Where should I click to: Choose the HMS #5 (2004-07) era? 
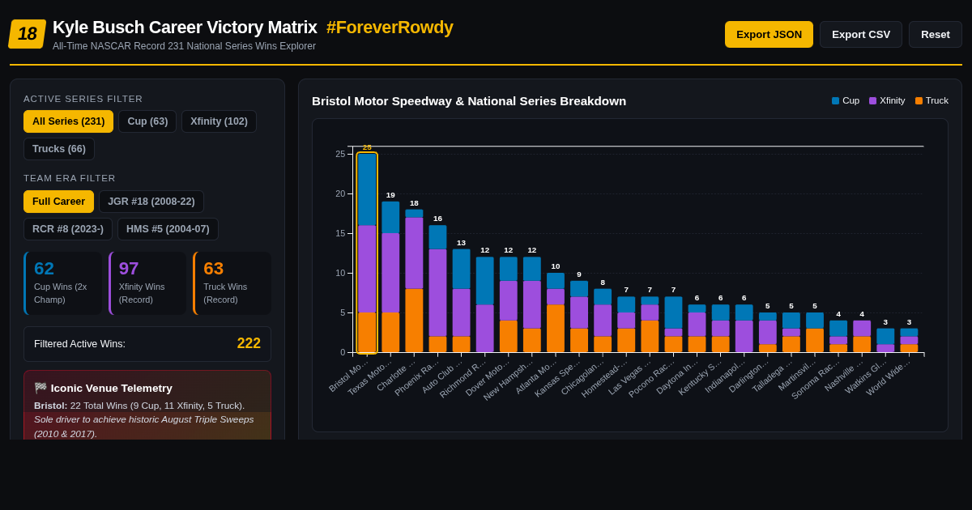coord(168,229)
